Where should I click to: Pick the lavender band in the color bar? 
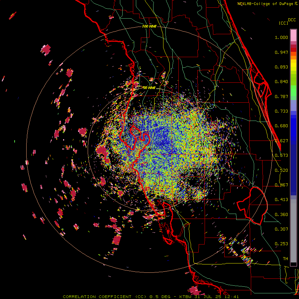point(293,106)
